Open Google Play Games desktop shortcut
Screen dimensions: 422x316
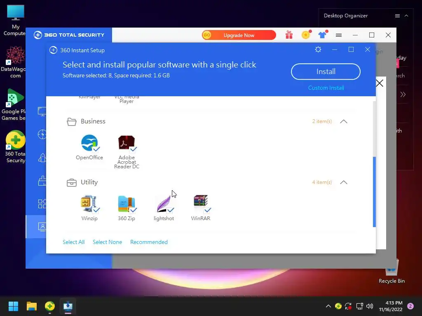click(x=14, y=105)
